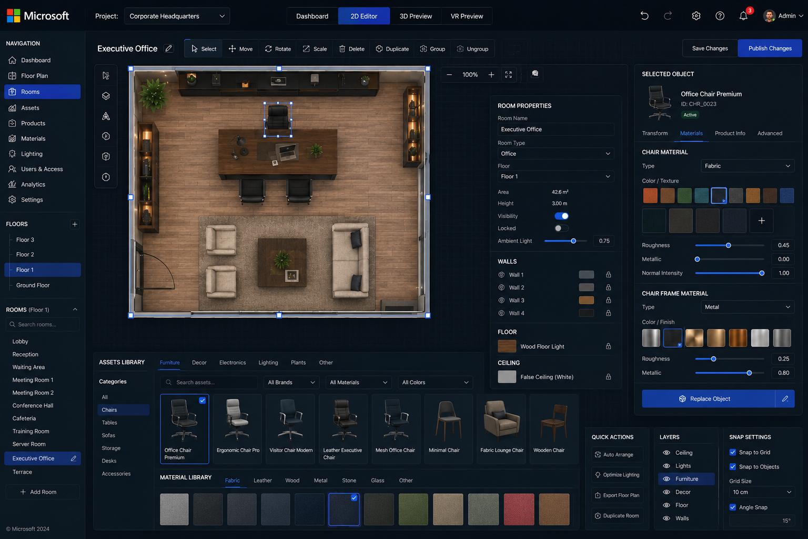Open the notifications bell
Image resolution: width=808 pixels, height=539 pixels.
(743, 16)
